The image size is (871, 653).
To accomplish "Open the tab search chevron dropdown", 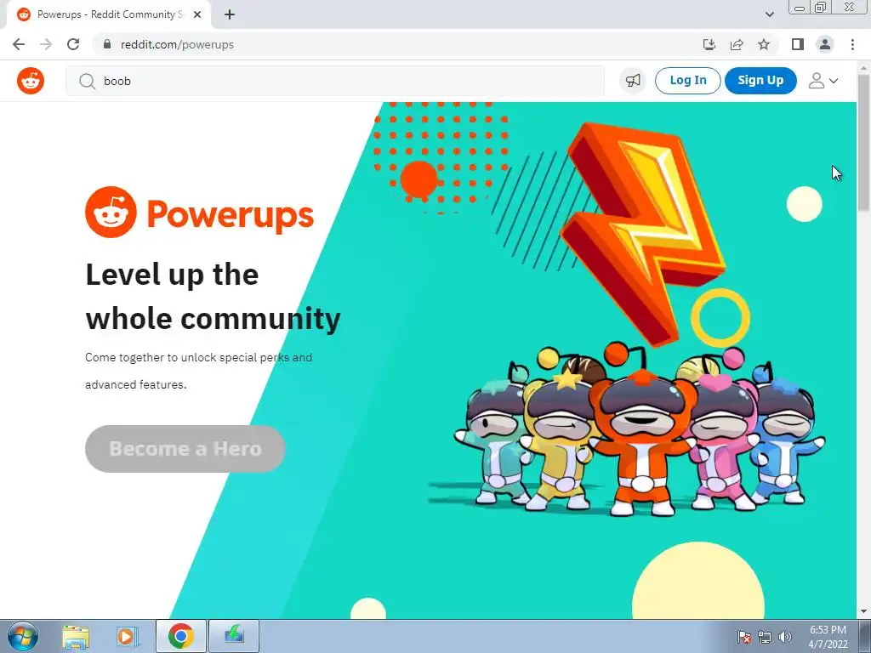I will (x=769, y=15).
